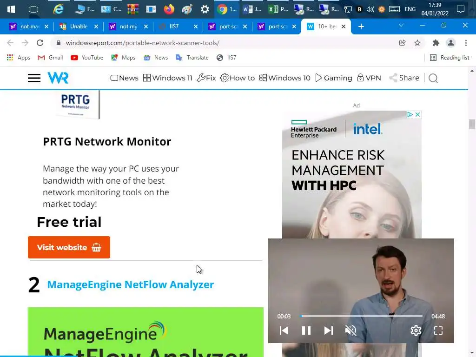Switch to the 'not mac' Yahoo tab
The height and width of the screenshot is (357, 476).
tap(29, 26)
